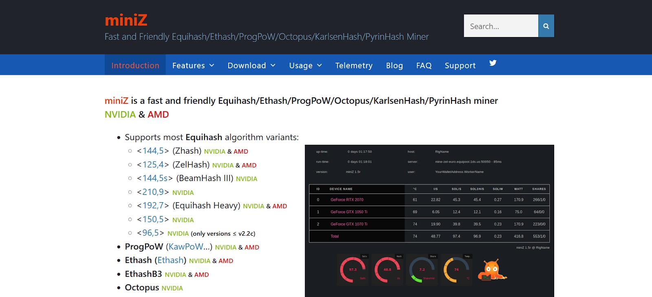Open the 210,9 algorithm link
This screenshot has height=297, width=652.
pos(153,192)
